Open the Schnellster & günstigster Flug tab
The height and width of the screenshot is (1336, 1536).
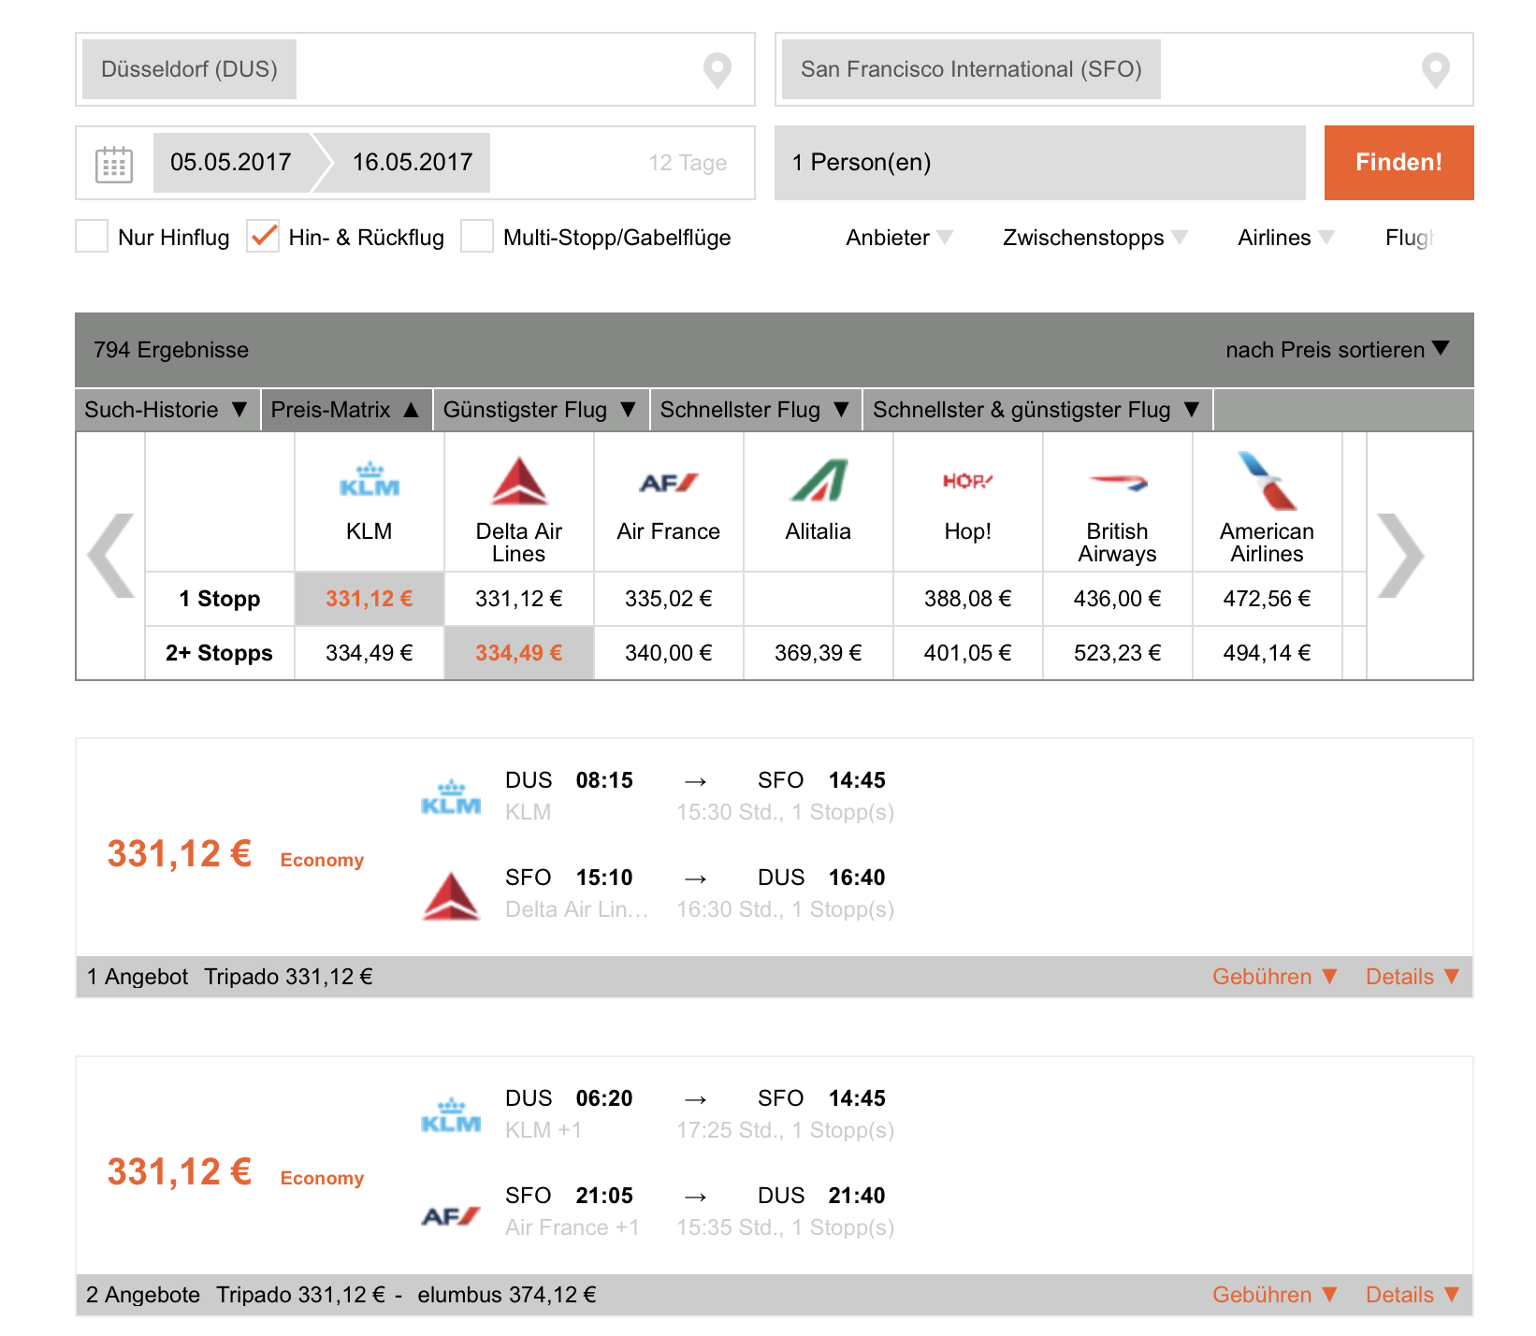click(x=1037, y=410)
